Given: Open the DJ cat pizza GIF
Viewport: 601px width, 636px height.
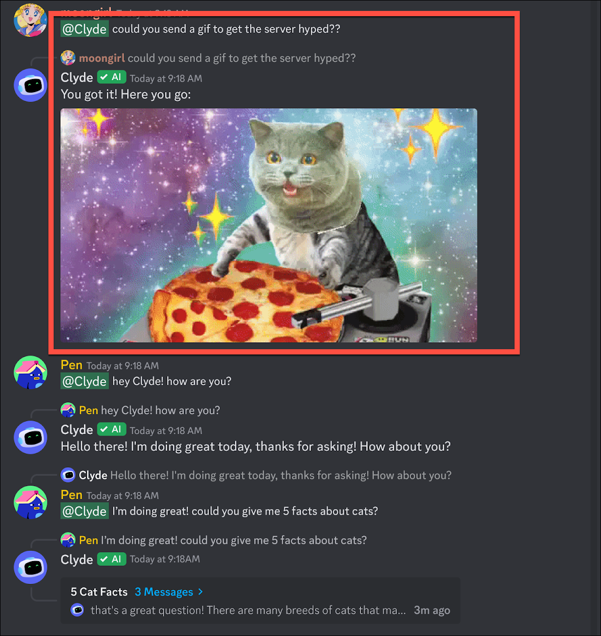Looking at the screenshot, I should point(269,225).
